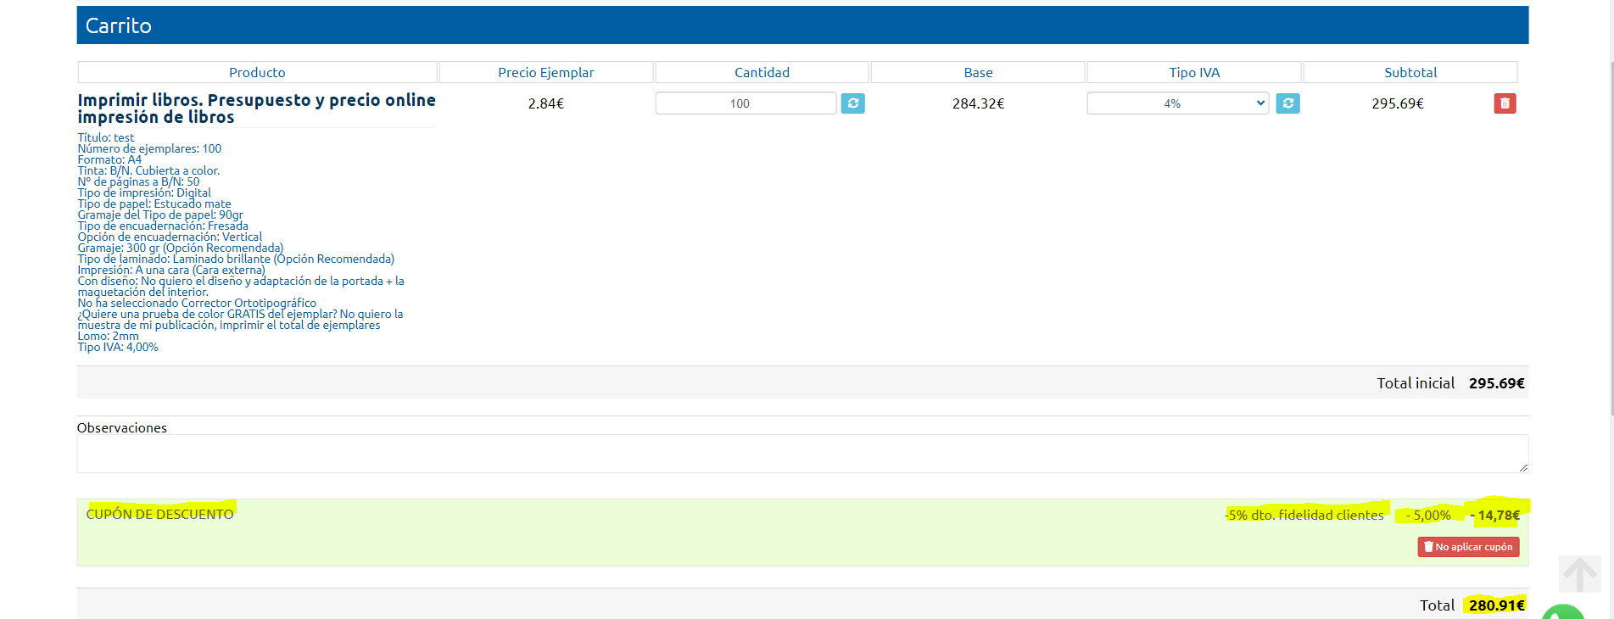1614x619 pixels.
Task: Click the Carrito header title
Action: point(119,25)
